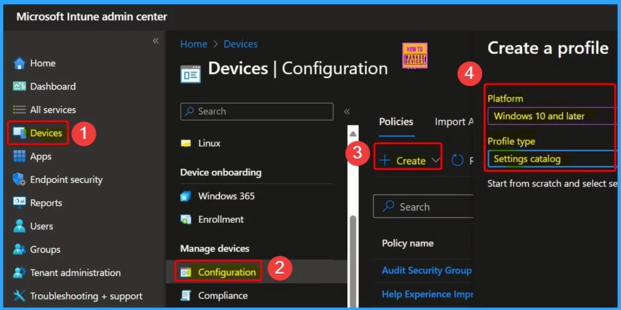Click the Microsoft Intune admin center title

92,17
